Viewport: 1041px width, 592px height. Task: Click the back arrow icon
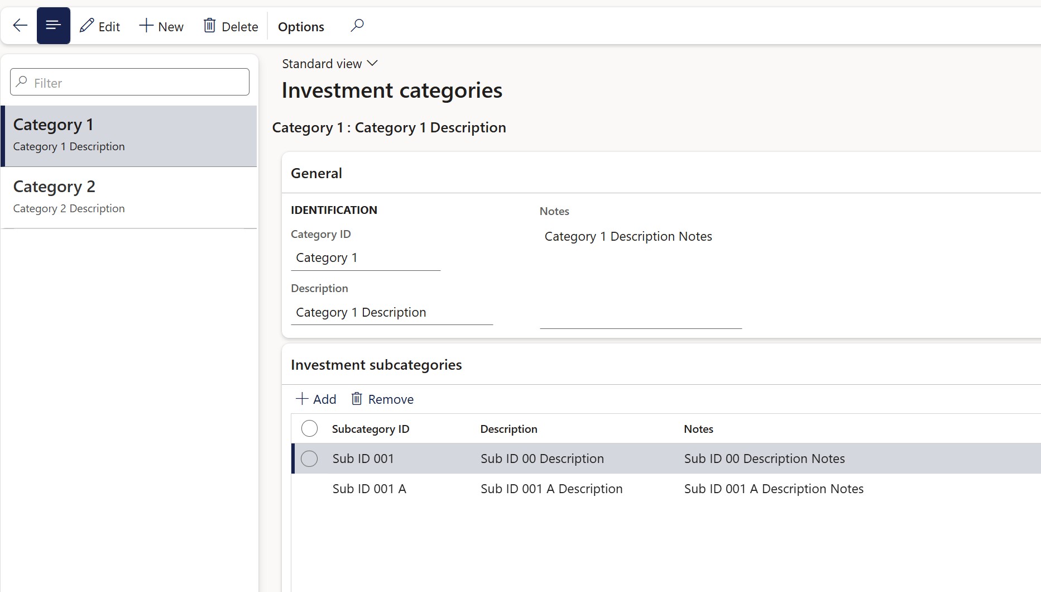20,26
